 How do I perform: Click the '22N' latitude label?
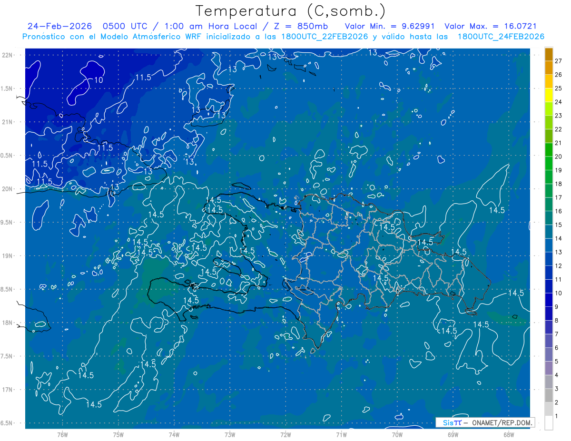click(8, 55)
